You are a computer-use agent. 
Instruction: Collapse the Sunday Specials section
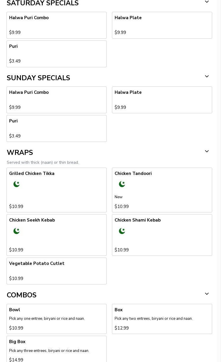click(207, 76)
